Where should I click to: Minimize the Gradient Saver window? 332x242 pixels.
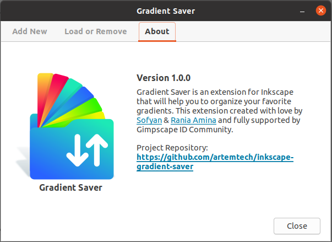coord(302,11)
